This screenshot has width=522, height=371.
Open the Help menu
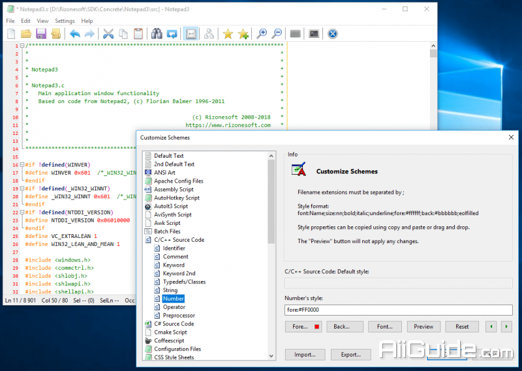pos(87,21)
